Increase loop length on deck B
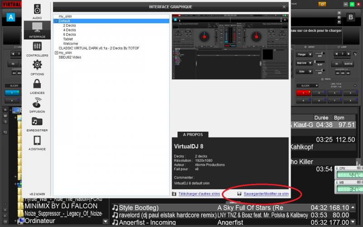 [348, 54]
